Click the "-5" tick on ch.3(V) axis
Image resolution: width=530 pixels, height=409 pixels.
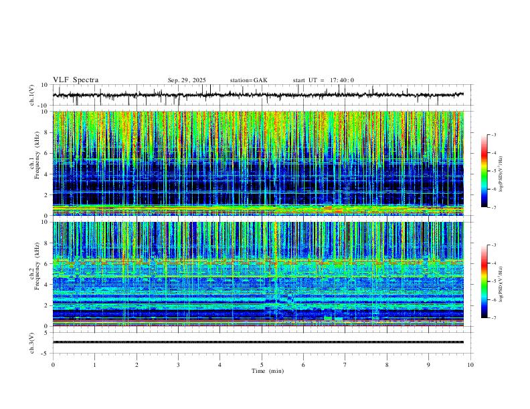tap(46, 354)
